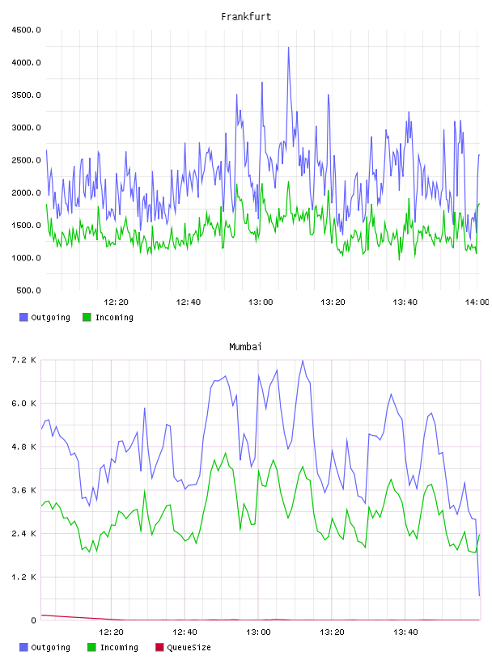
Task: Click the 1000.0 y-axis label in Frankfurt chart
Action: click(26, 258)
